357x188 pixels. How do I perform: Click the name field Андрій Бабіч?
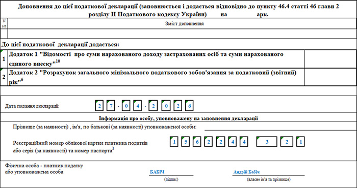pos(268,172)
